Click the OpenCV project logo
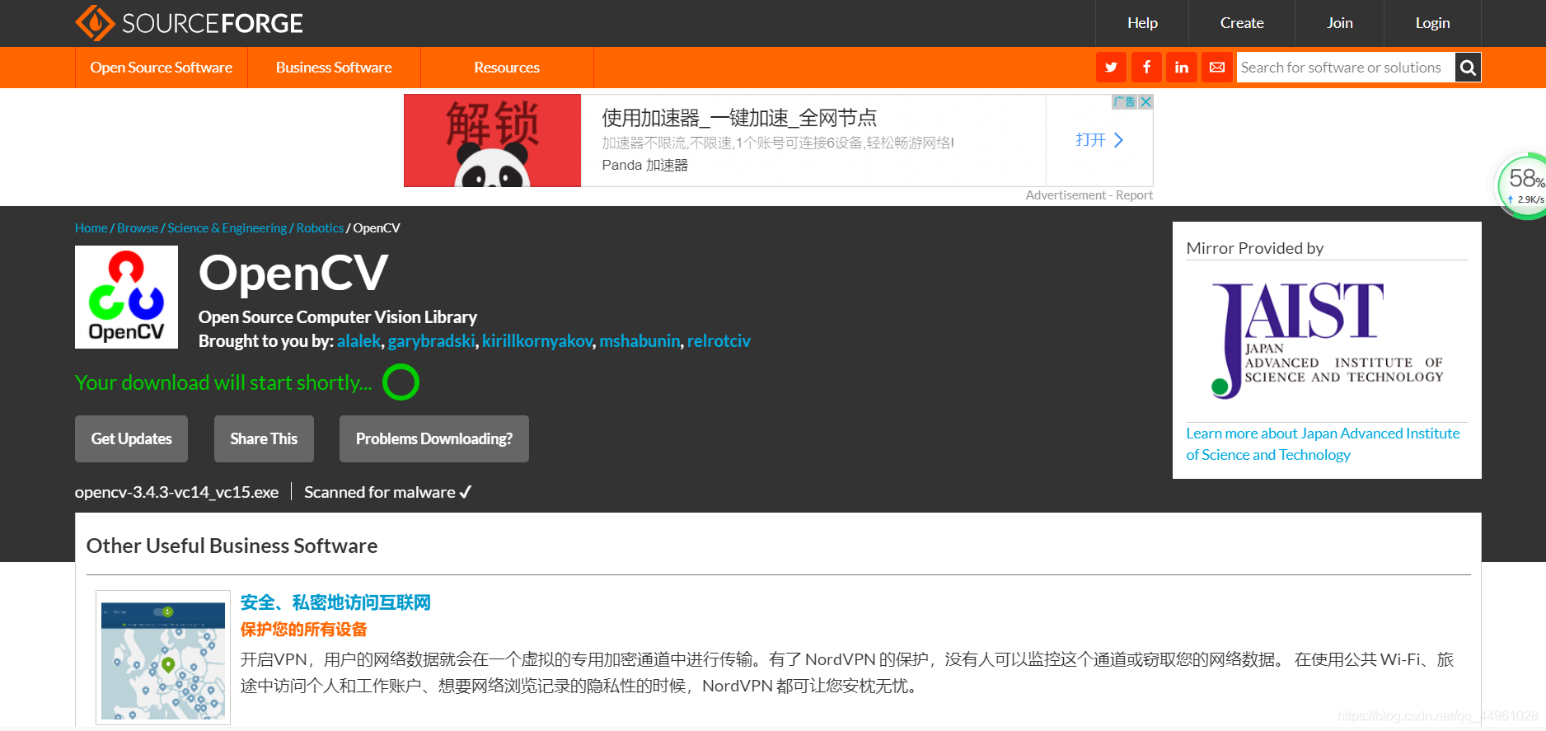The height and width of the screenshot is (731, 1546). point(126,297)
